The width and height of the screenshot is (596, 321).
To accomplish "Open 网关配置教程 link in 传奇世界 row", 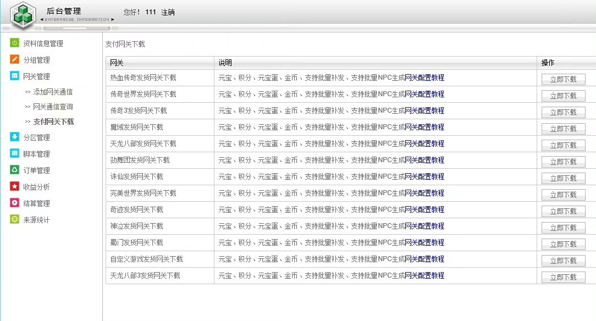I will pyautogui.click(x=424, y=94).
